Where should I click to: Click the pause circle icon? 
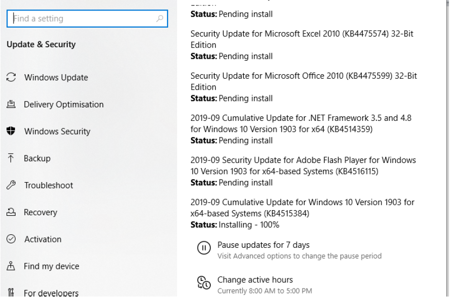click(x=204, y=247)
